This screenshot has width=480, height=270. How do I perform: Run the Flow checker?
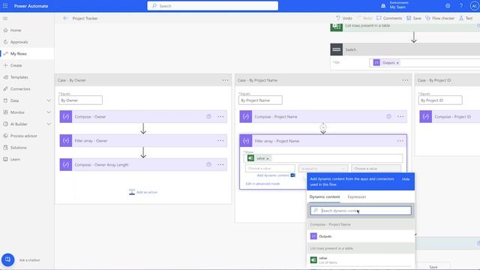440,18
